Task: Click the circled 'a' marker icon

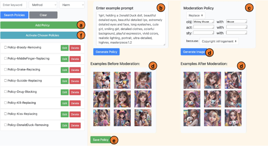Action: tap(81, 24)
